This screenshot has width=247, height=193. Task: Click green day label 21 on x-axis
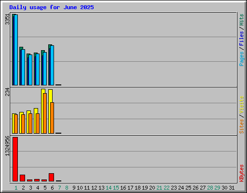coord(159,188)
